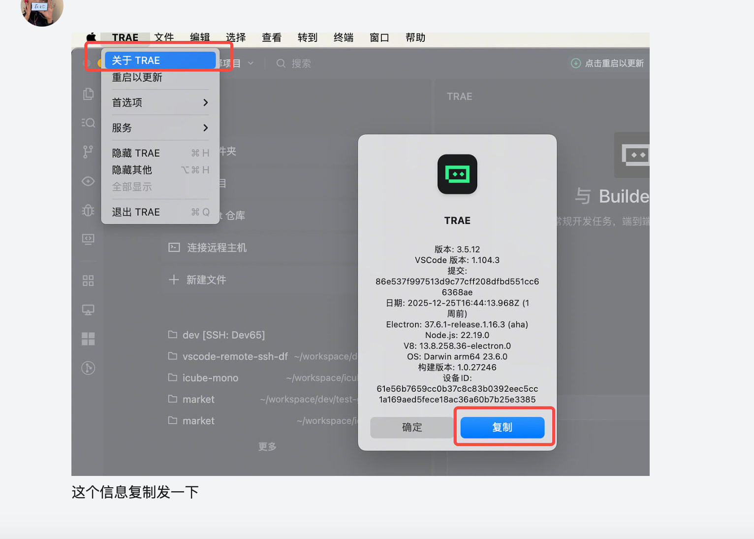Open the Run and Debug bug icon

[x=88, y=210]
